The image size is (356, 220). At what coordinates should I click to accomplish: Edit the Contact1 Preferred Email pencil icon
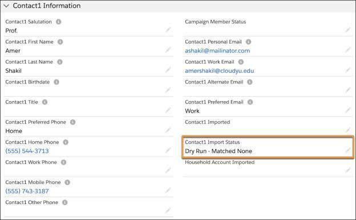click(x=348, y=110)
